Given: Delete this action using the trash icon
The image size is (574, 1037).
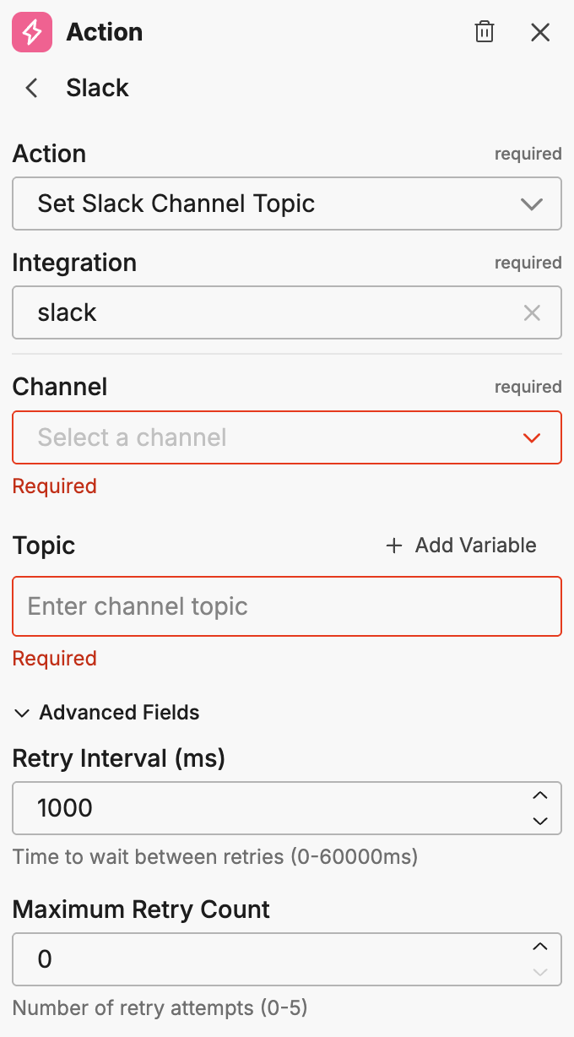Looking at the screenshot, I should coord(485,31).
